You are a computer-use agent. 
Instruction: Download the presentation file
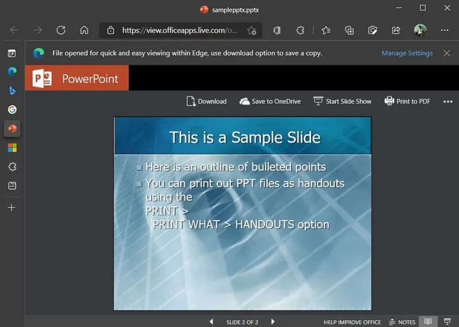pos(207,101)
